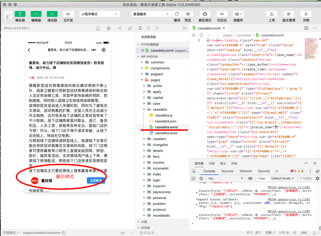Open source control branch icon in explorer
The height and width of the screenshot is (236, 321).
point(157,28)
